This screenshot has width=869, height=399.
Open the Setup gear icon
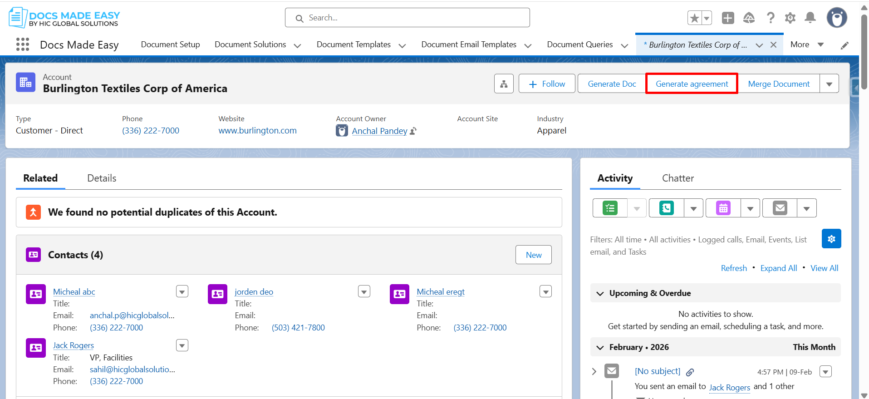pyautogui.click(x=790, y=18)
